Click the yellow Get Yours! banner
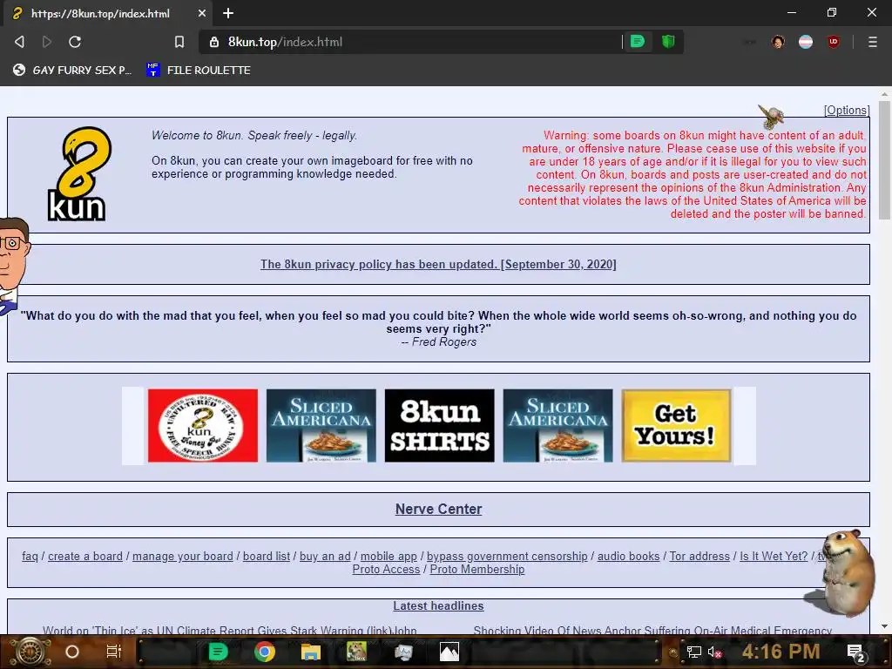 pyautogui.click(x=676, y=425)
